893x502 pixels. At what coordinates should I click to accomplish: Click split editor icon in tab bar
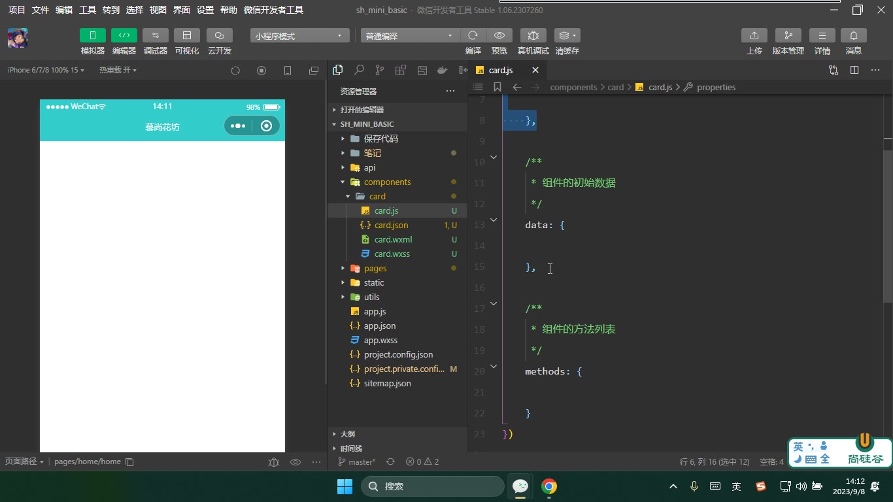(854, 70)
